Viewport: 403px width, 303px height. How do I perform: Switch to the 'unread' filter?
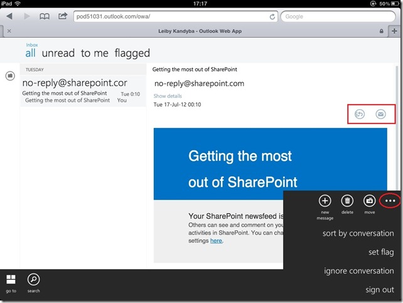(x=58, y=53)
